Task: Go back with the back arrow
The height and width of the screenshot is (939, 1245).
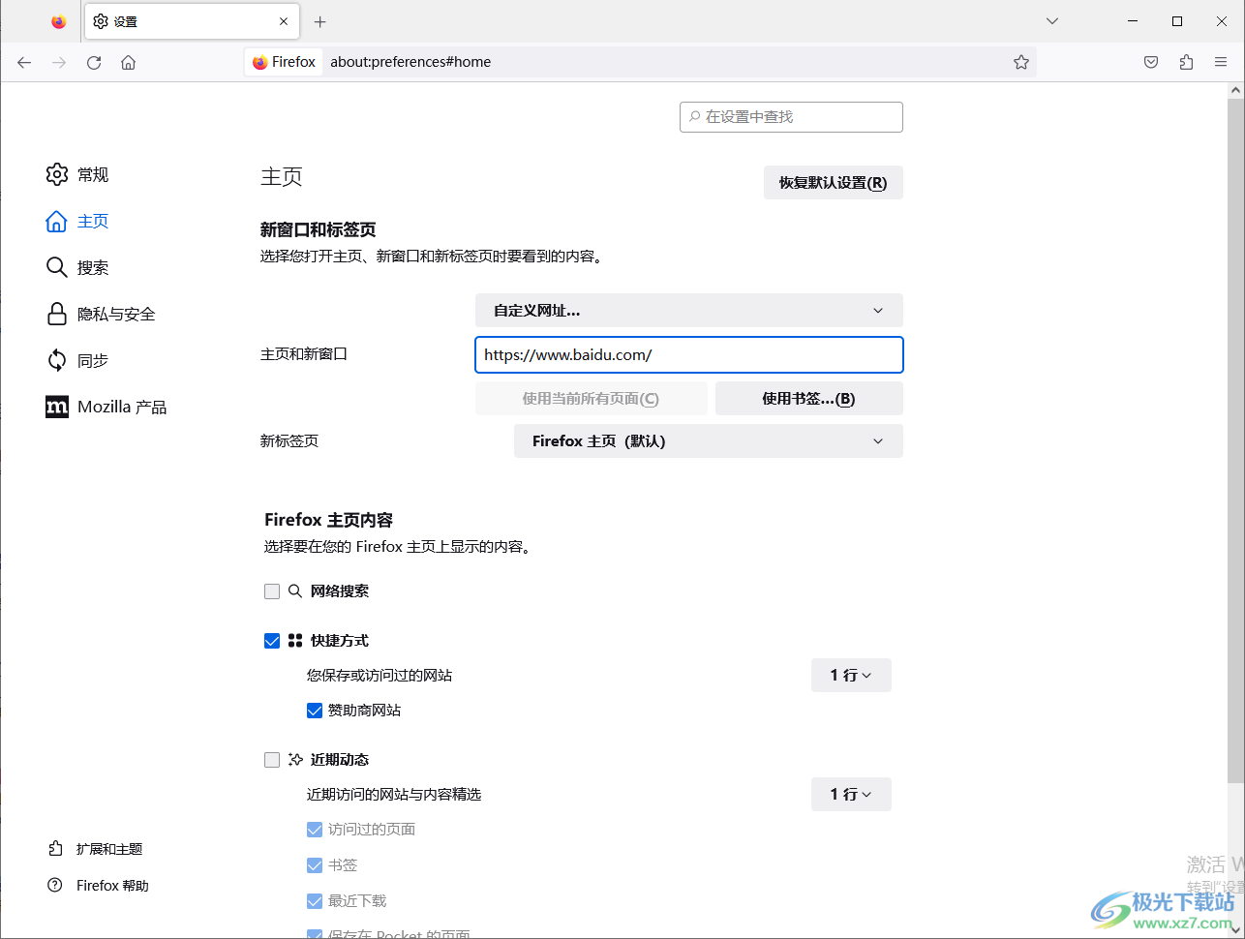Action: click(24, 62)
